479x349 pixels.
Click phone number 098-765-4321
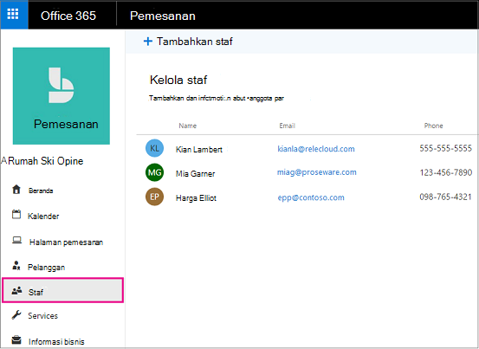(x=446, y=197)
